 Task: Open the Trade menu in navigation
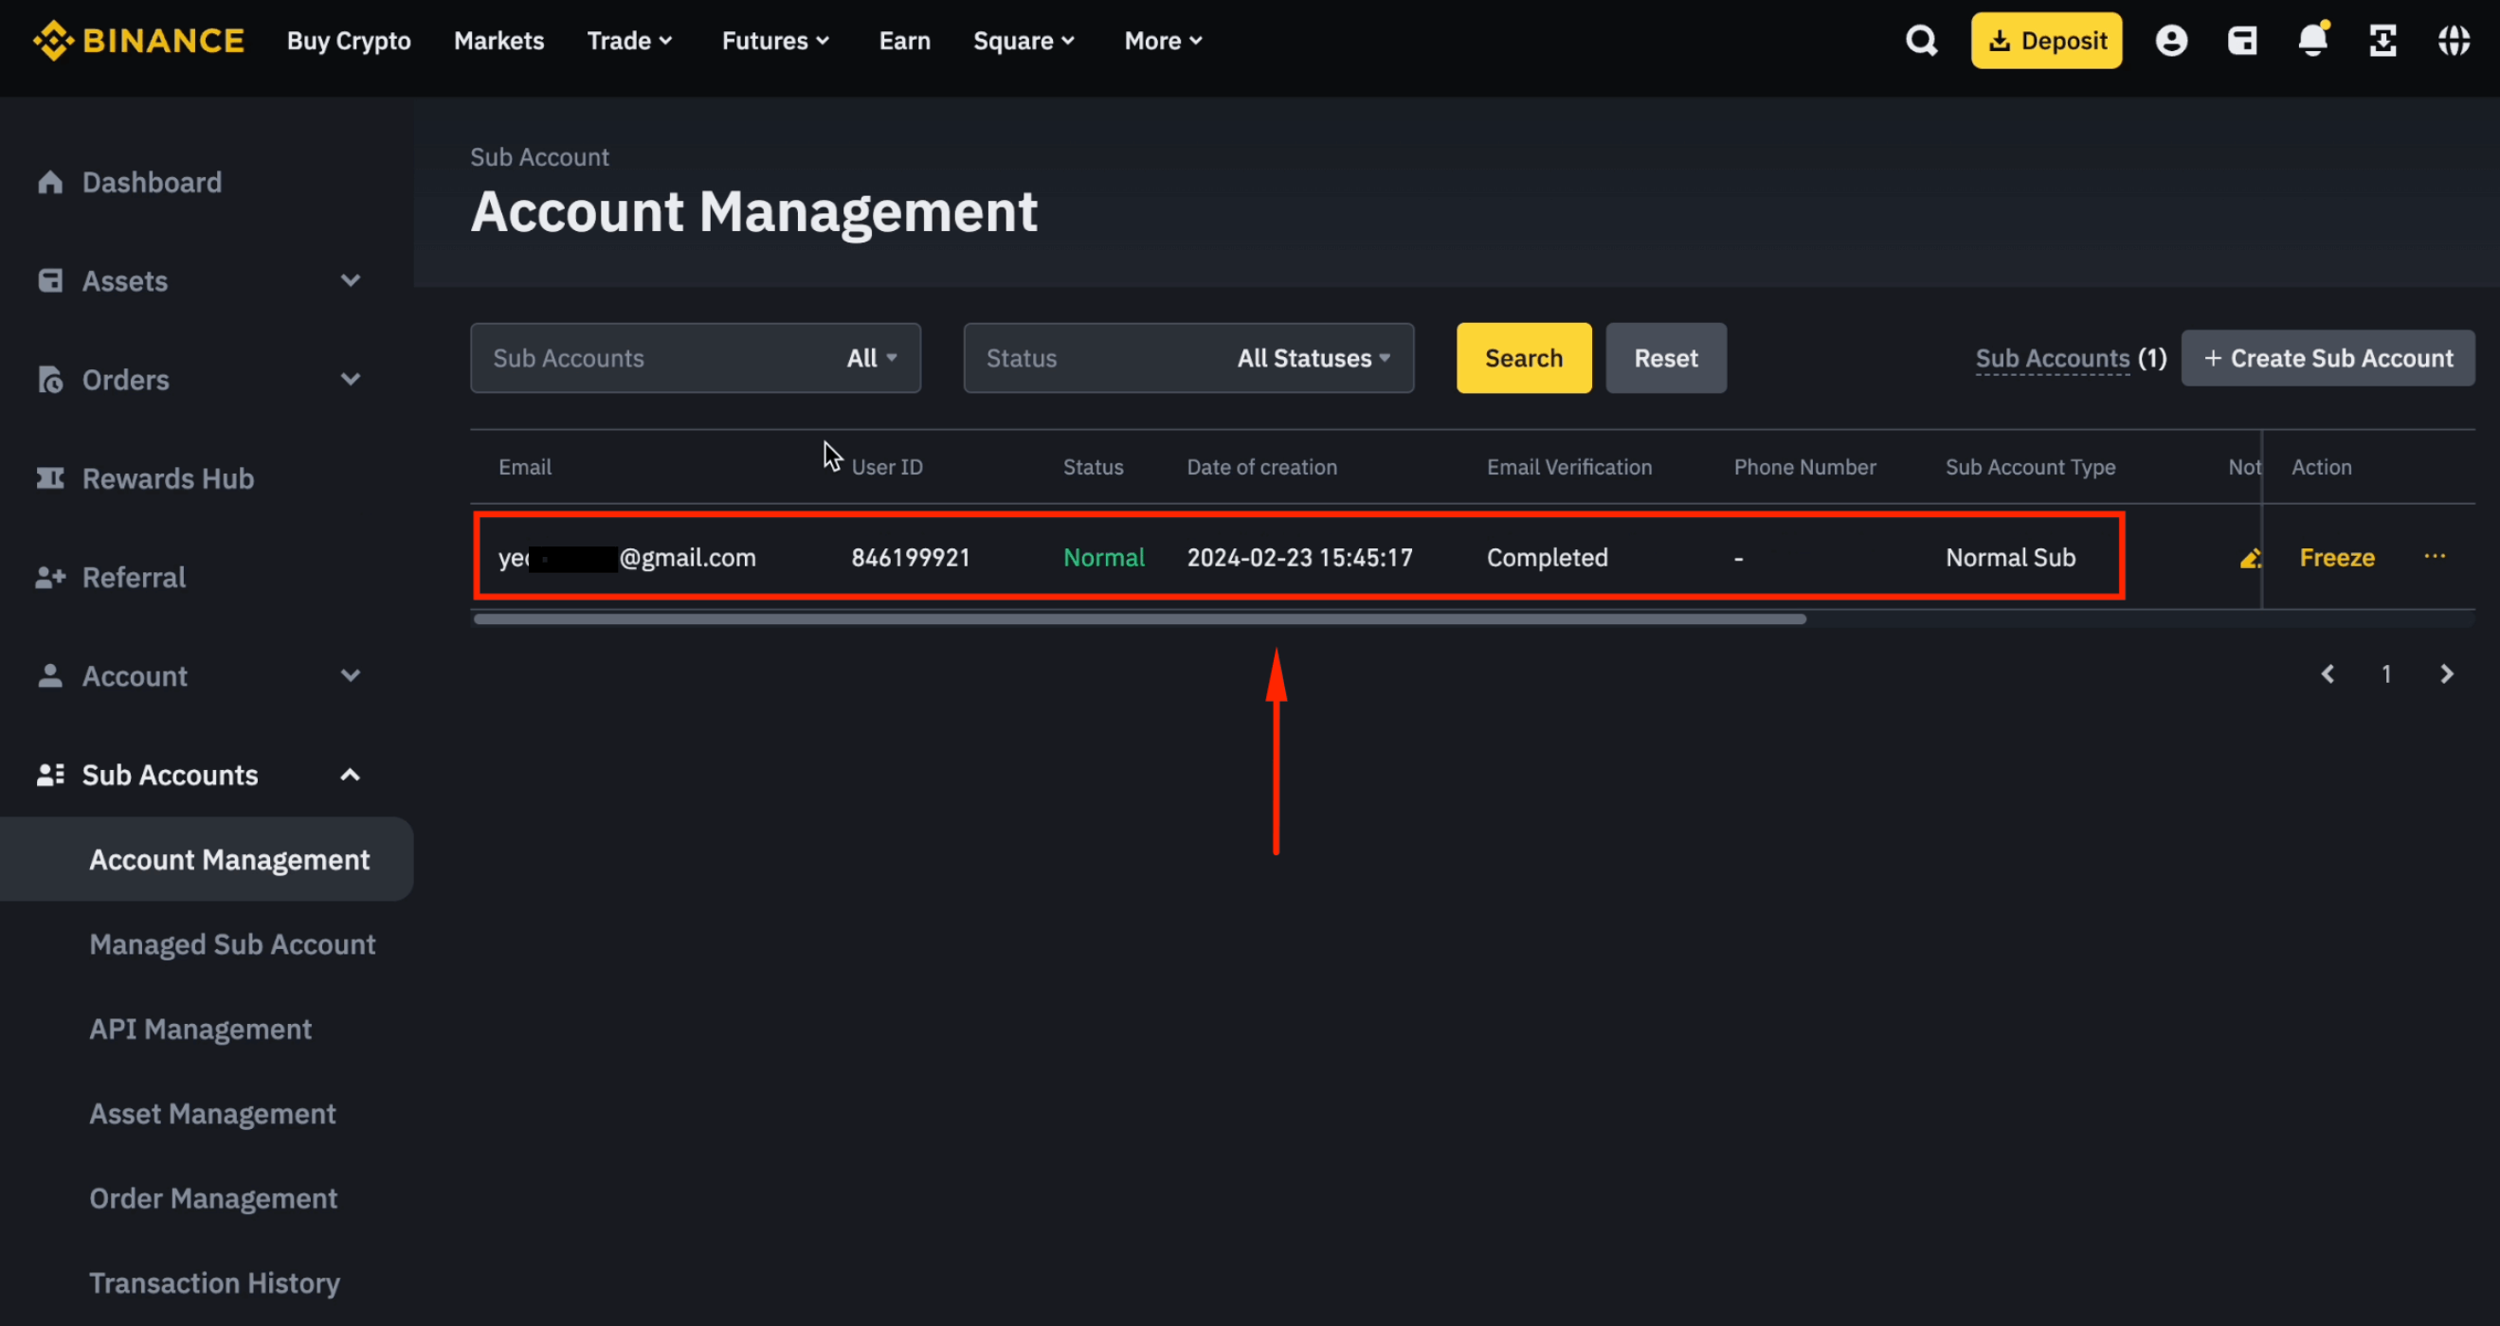point(629,41)
